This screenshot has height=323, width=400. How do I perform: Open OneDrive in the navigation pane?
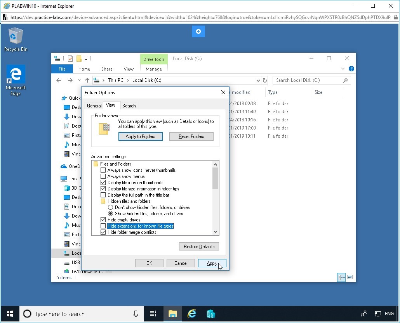(71, 166)
